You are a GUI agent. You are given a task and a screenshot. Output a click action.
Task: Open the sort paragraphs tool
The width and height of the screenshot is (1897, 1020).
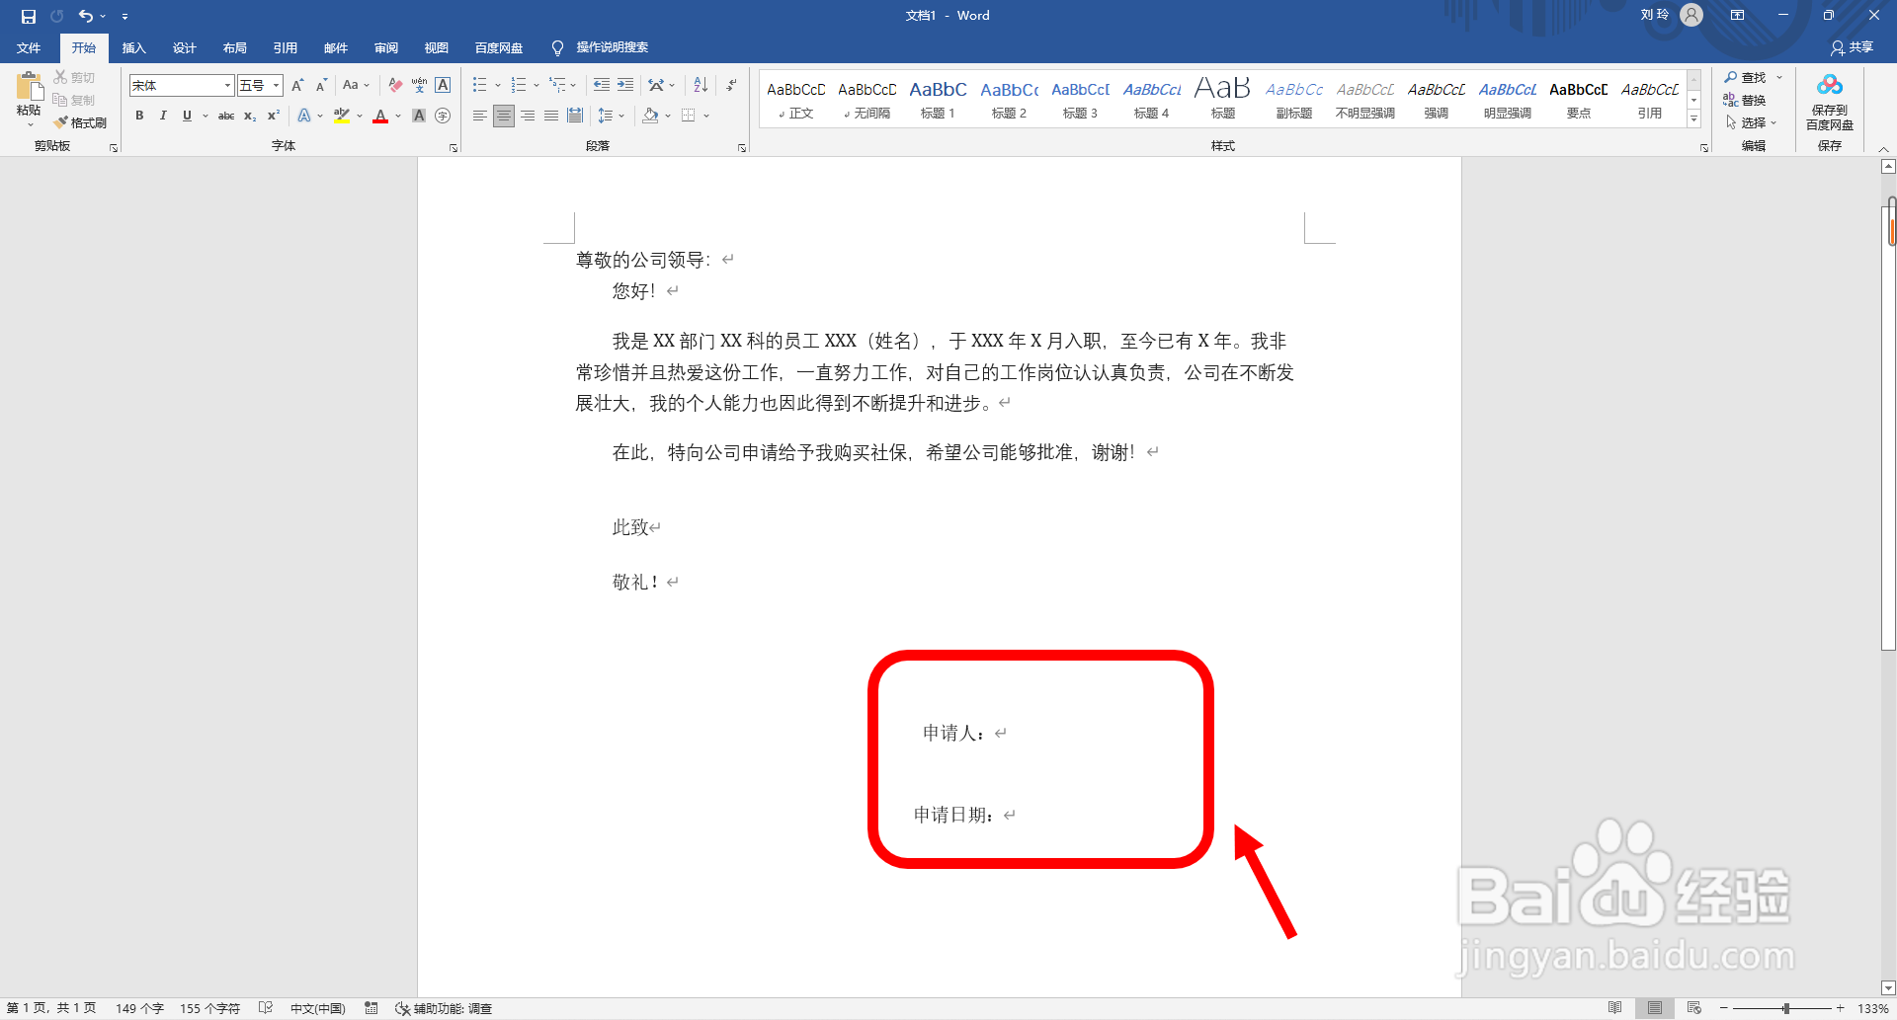coord(701,84)
